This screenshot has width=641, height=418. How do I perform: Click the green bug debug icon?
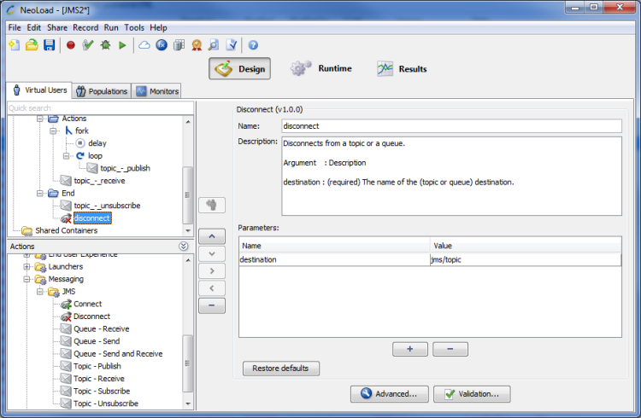click(x=105, y=44)
